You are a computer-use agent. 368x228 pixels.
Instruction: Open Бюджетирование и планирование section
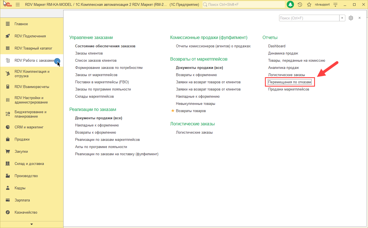pyautogui.click(x=31, y=114)
